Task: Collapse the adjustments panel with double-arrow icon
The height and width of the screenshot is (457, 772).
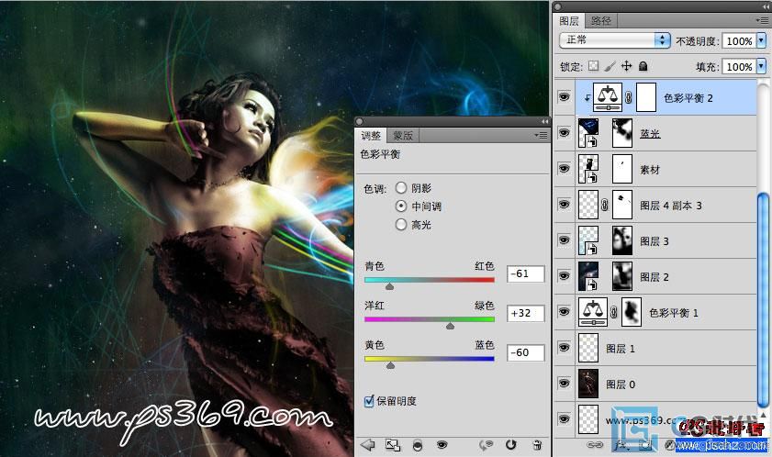Action: pyautogui.click(x=544, y=121)
